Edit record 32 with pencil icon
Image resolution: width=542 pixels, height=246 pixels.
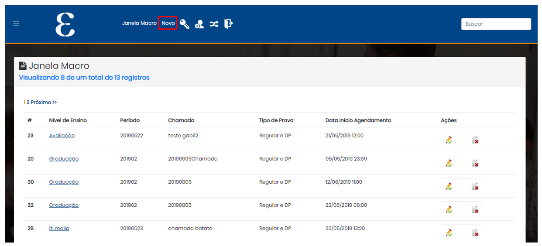coord(449,209)
